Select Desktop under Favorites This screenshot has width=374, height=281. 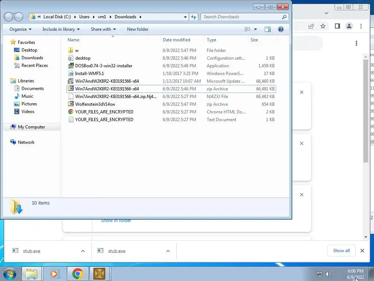click(29, 50)
